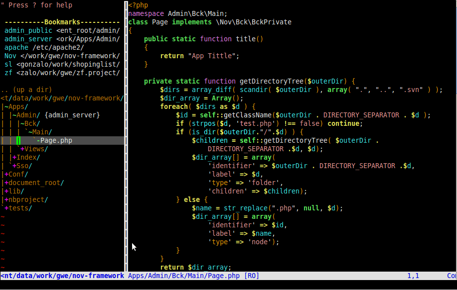Place cursor on '<?php' opening tag
The height and width of the screenshot is (290, 457).
pos(138,5)
